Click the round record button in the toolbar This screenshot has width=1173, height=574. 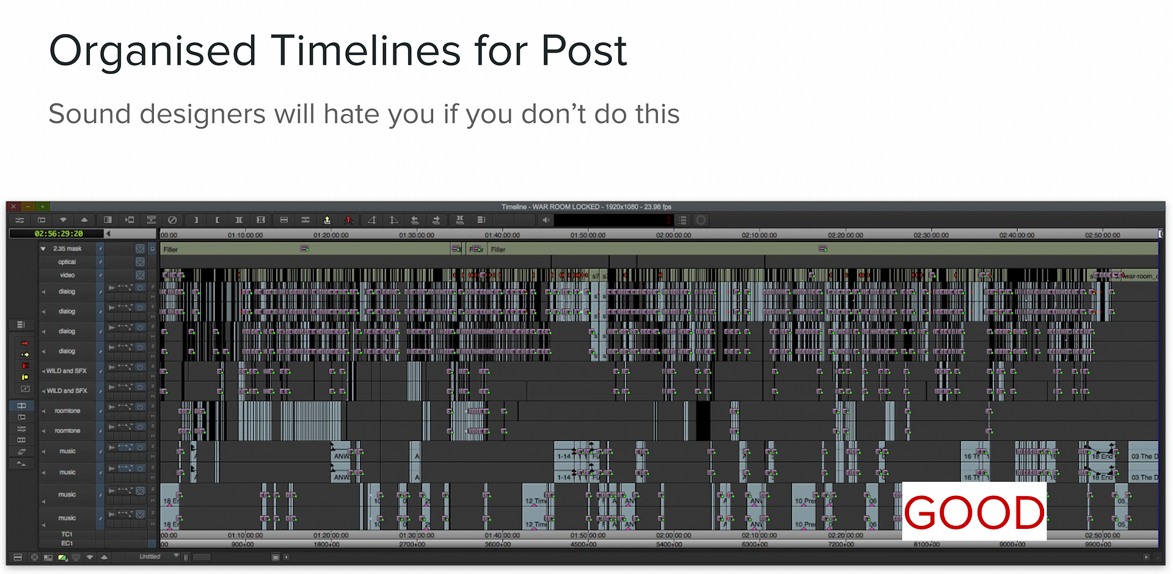coord(701,220)
